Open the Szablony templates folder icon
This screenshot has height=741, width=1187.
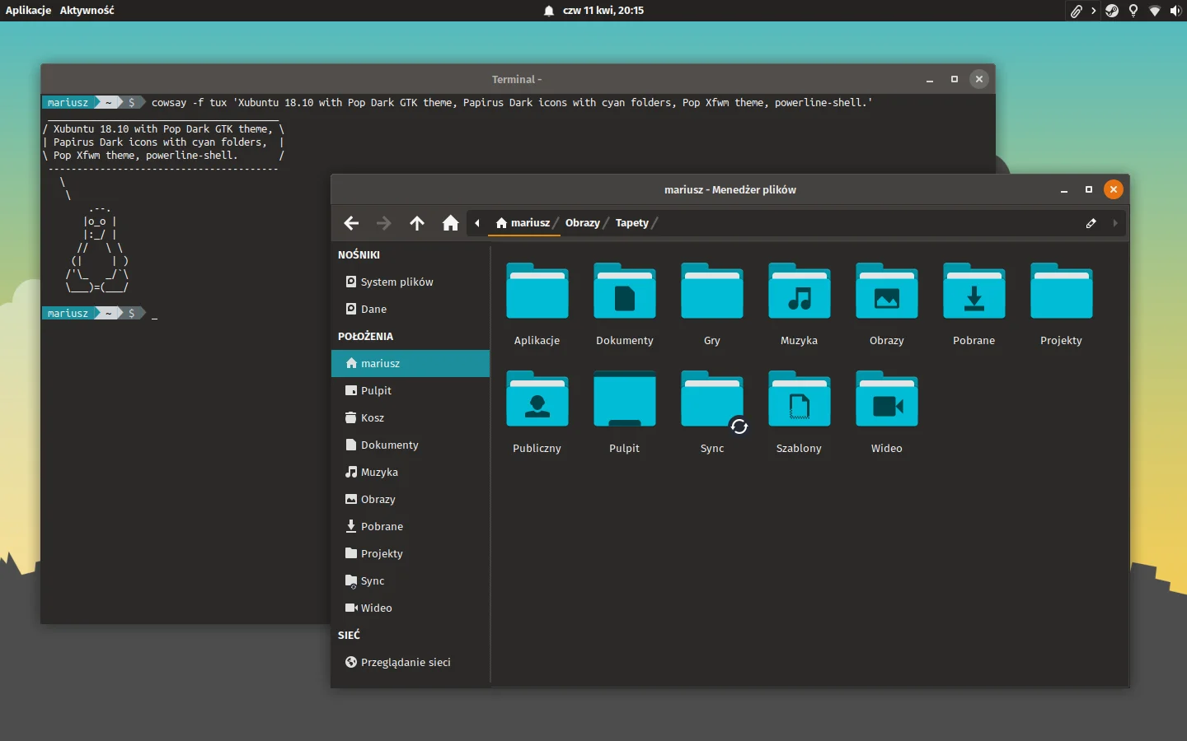(800, 398)
